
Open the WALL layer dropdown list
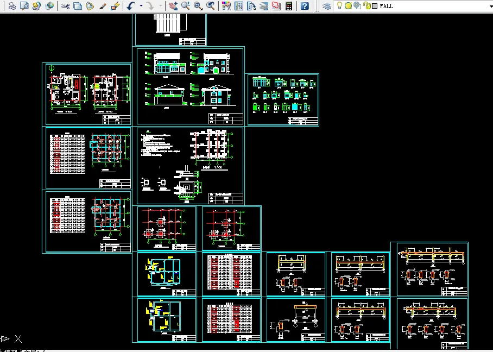tap(413, 5)
